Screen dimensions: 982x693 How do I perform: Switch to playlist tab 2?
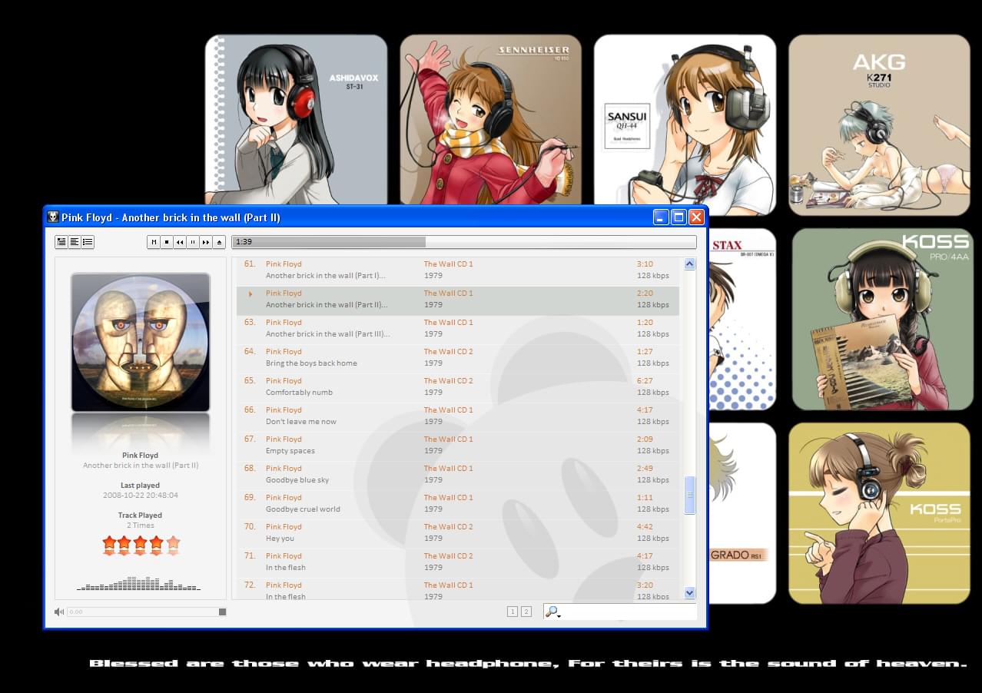click(526, 612)
